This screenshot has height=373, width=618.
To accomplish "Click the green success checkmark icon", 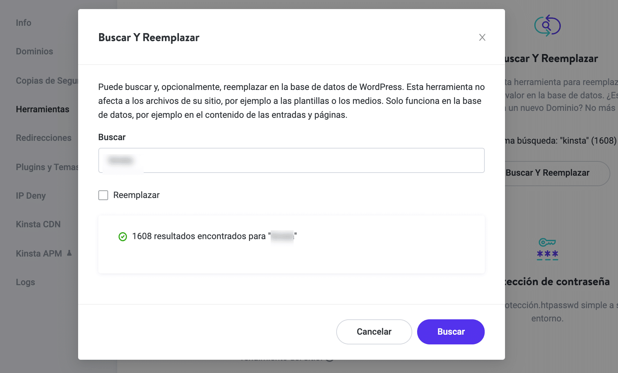I will 123,237.
